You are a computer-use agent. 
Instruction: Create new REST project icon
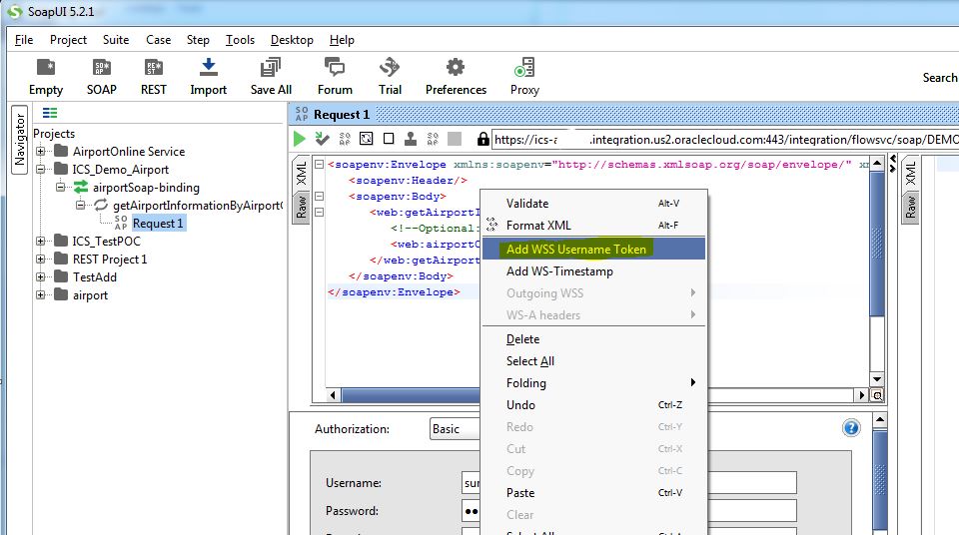[x=154, y=67]
